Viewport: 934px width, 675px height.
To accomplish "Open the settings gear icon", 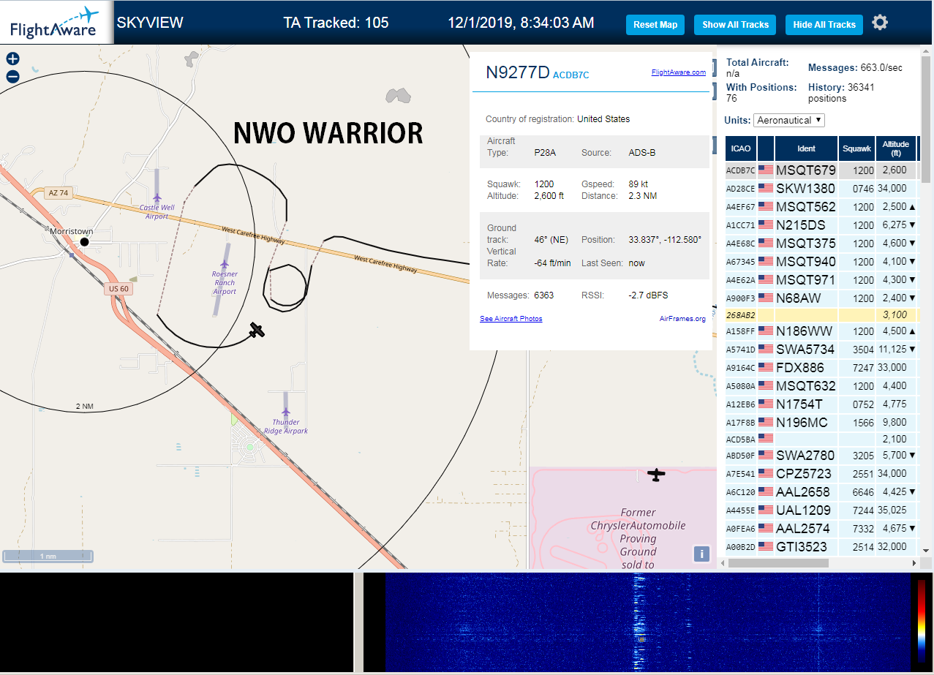I will coord(880,23).
